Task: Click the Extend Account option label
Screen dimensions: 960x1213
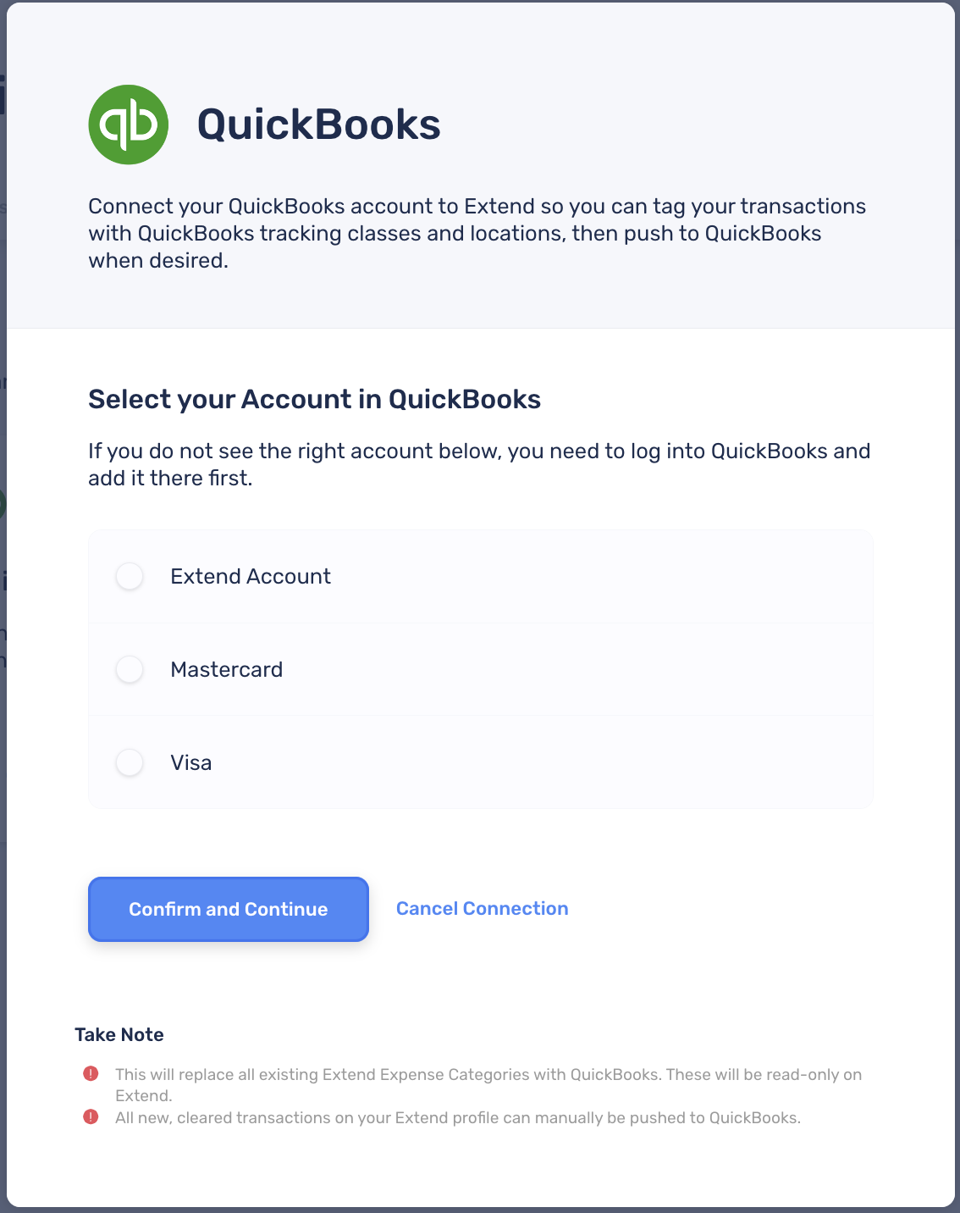Action: 251,577
